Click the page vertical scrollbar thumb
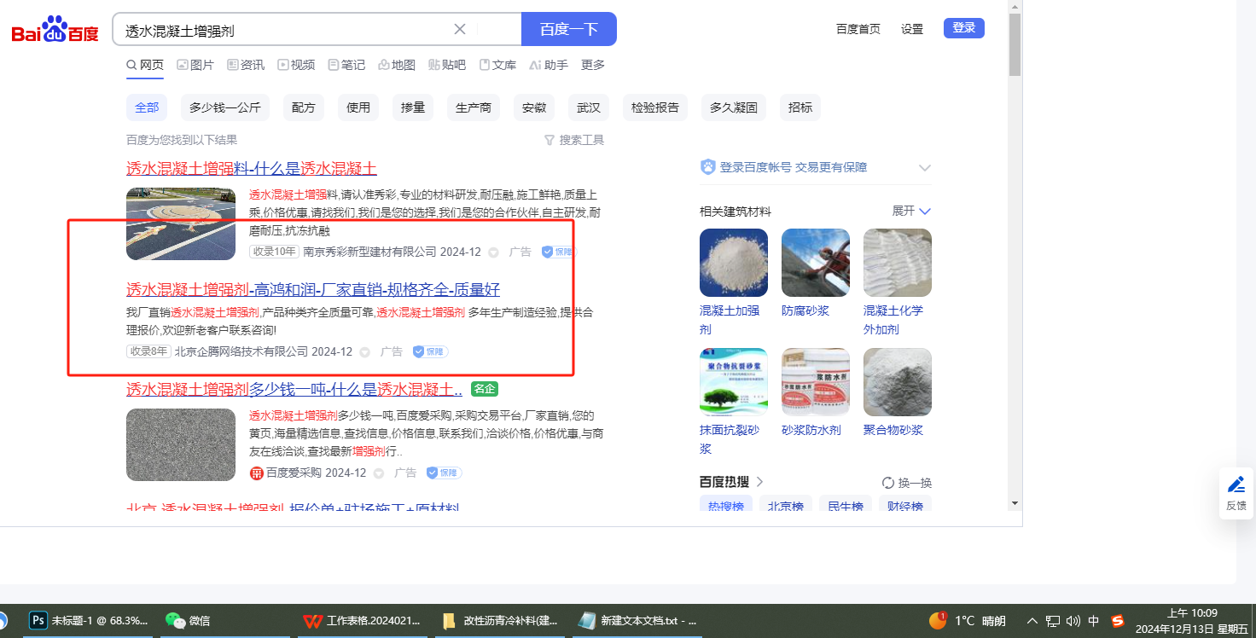 pyautogui.click(x=1015, y=45)
